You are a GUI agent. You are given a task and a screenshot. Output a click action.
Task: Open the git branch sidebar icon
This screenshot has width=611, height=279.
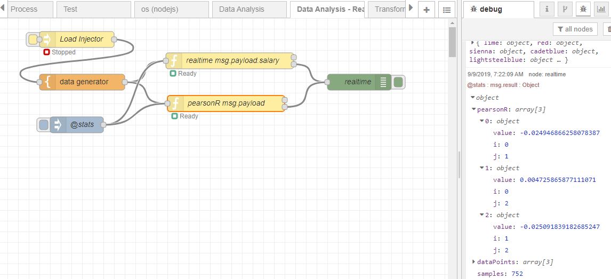[x=565, y=10]
